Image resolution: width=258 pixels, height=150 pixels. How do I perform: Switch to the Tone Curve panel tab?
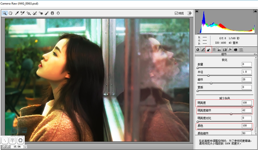click(203, 49)
